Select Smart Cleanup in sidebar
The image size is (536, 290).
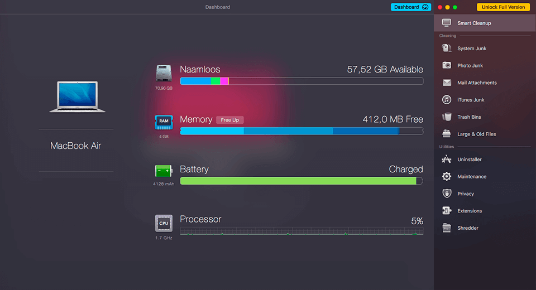pyautogui.click(x=485, y=23)
